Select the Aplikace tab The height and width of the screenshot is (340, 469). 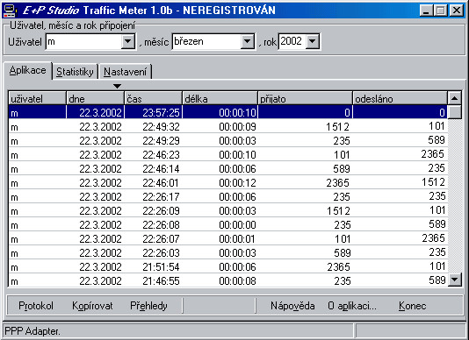tap(27, 70)
